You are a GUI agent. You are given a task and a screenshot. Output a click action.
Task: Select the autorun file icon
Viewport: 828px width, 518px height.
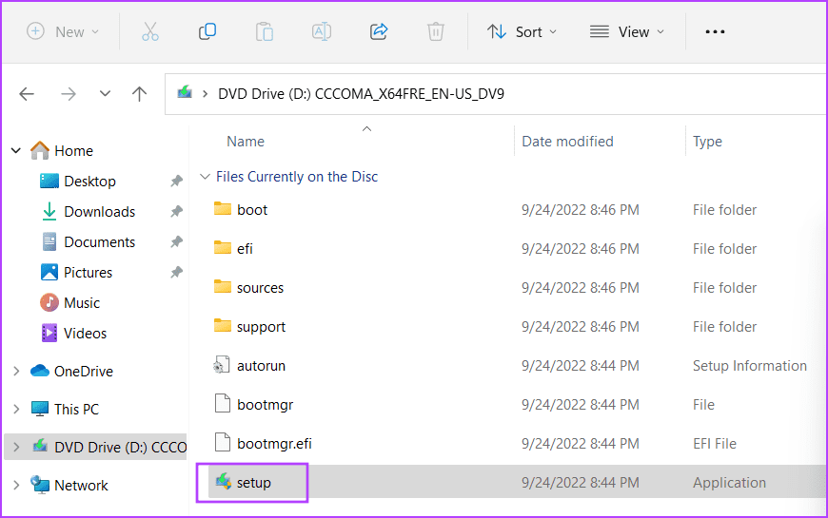[x=221, y=365]
